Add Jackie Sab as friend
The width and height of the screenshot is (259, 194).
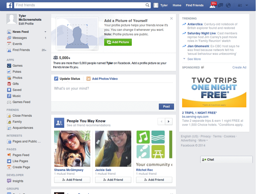113,180
